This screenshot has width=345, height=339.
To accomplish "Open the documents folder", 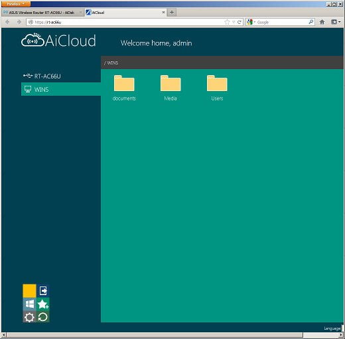I will (124, 88).
